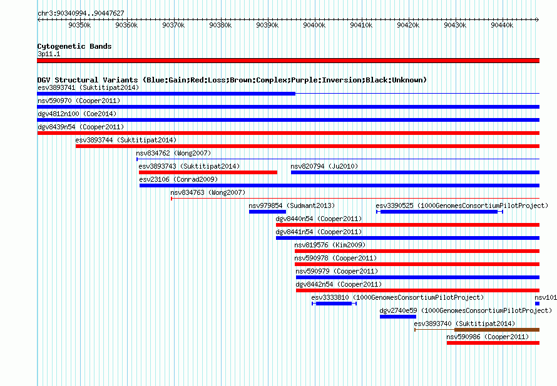The width and height of the screenshot is (557, 386).
Task: Click the dgv8442n54 (Cooper2011) label
Action: click(339, 284)
